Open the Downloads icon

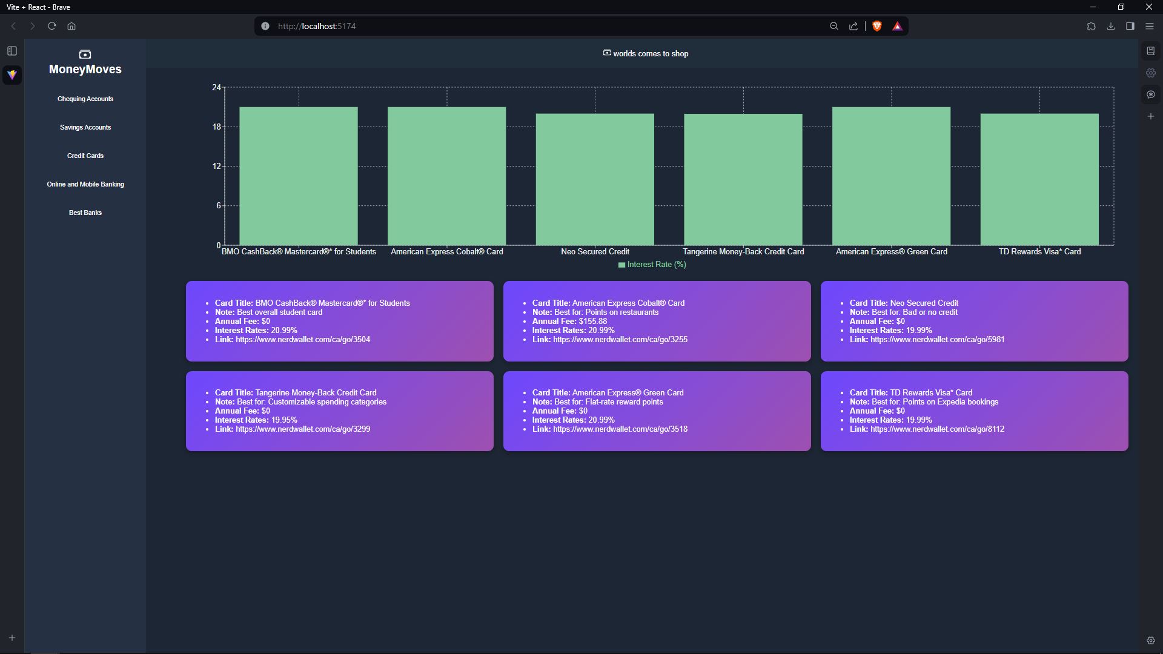(1110, 26)
